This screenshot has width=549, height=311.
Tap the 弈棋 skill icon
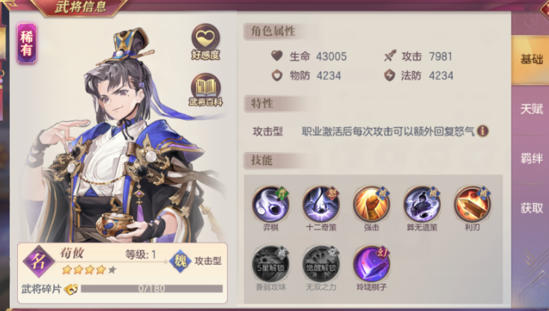coord(270,204)
